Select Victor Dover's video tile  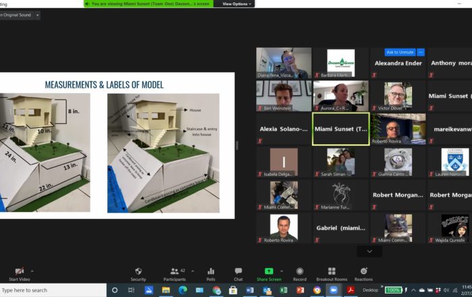398,96
